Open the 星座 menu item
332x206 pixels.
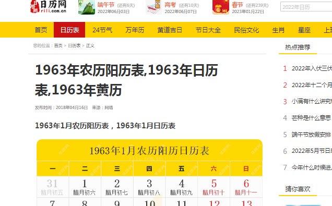tap(304, 30)
